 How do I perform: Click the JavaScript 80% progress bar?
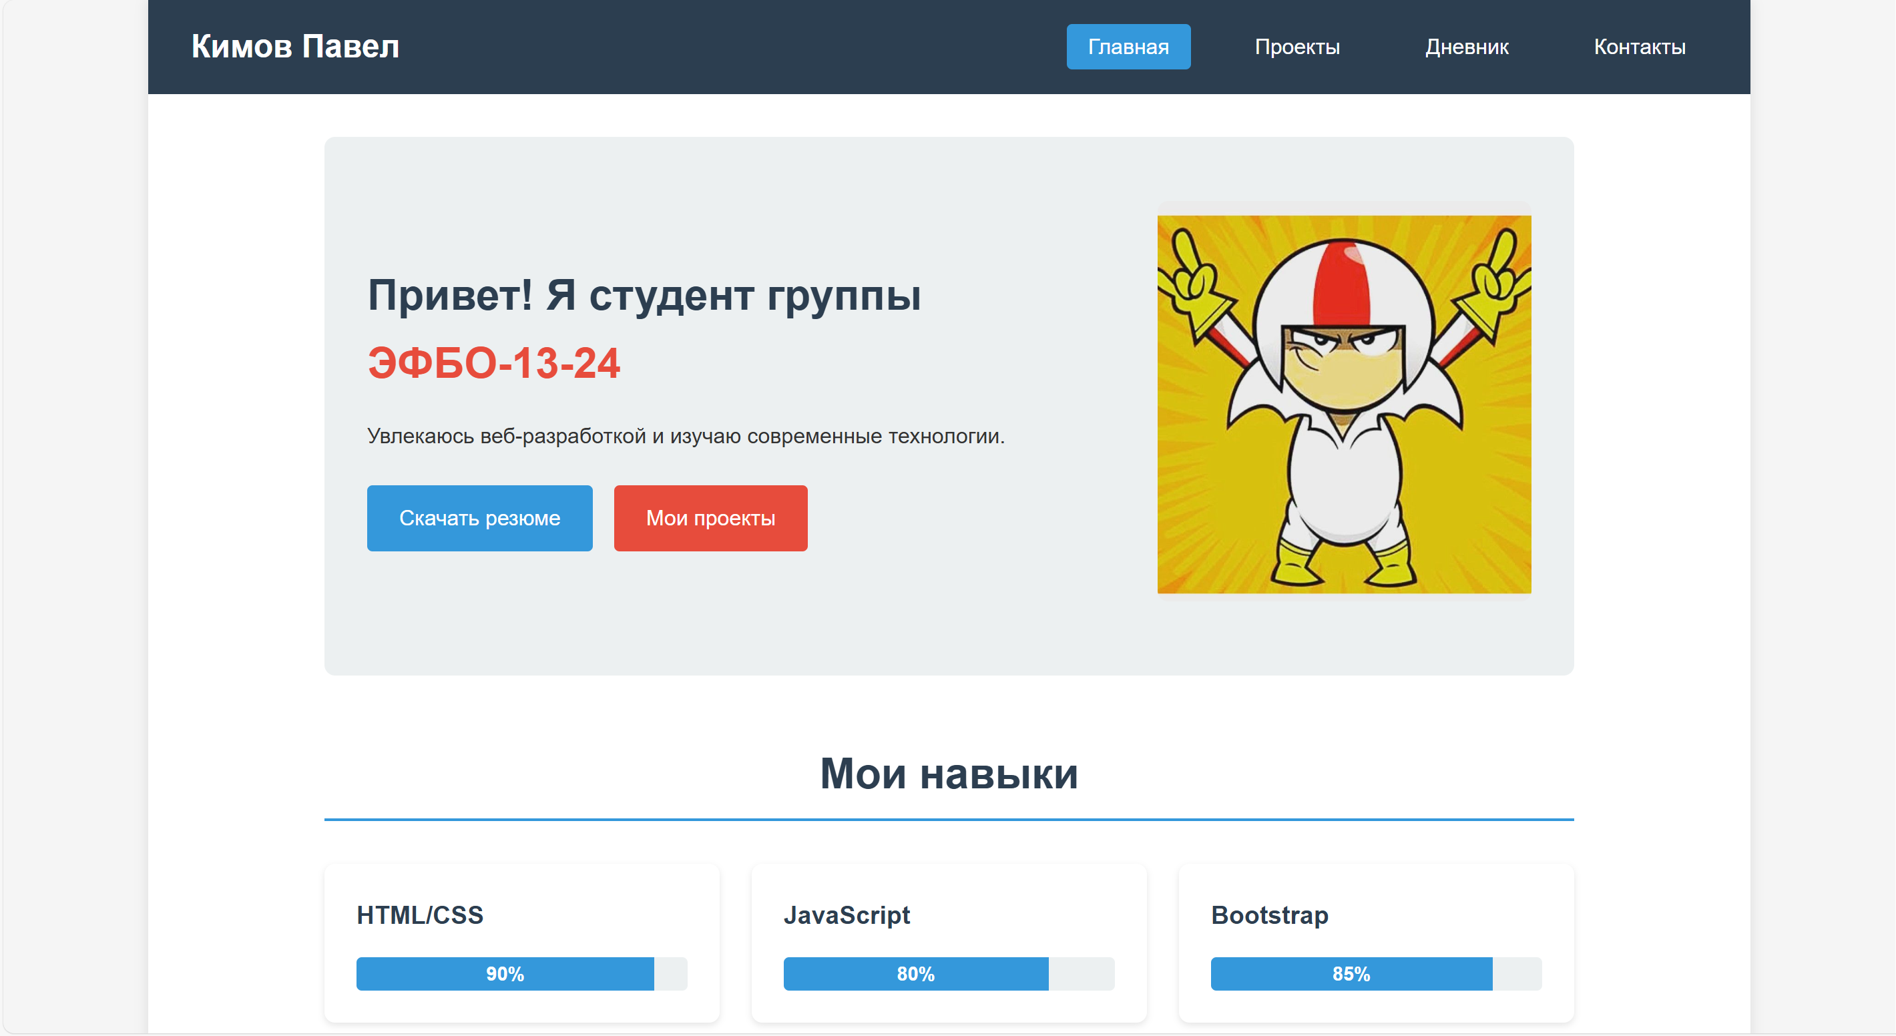915,973
